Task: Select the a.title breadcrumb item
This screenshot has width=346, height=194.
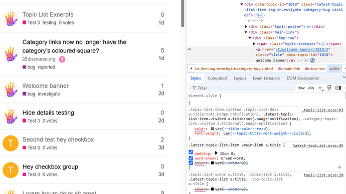Action: coord(334,68)
